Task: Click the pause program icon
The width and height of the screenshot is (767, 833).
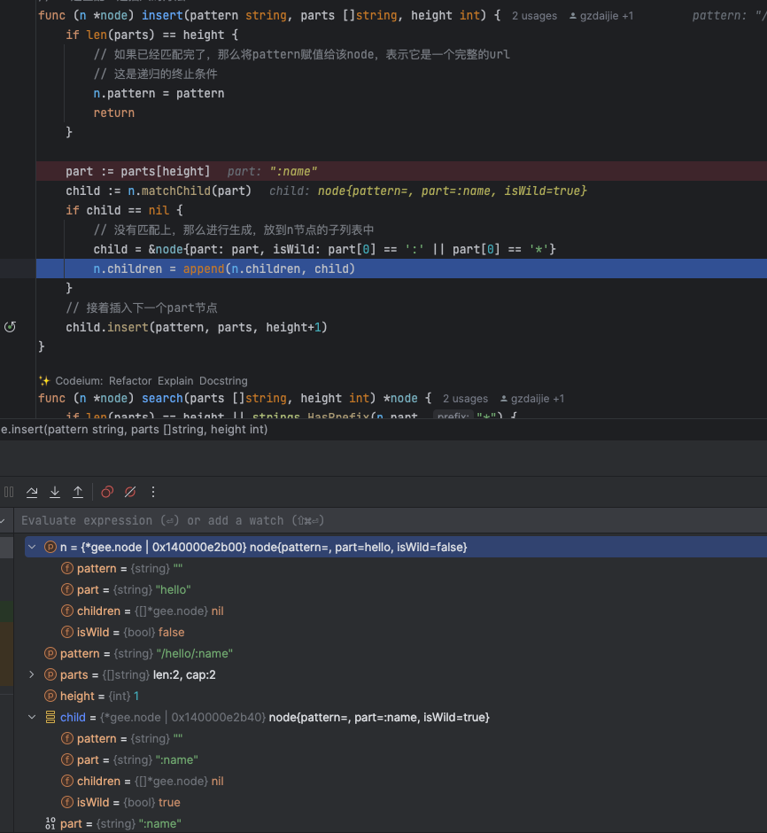Action: 9,492
